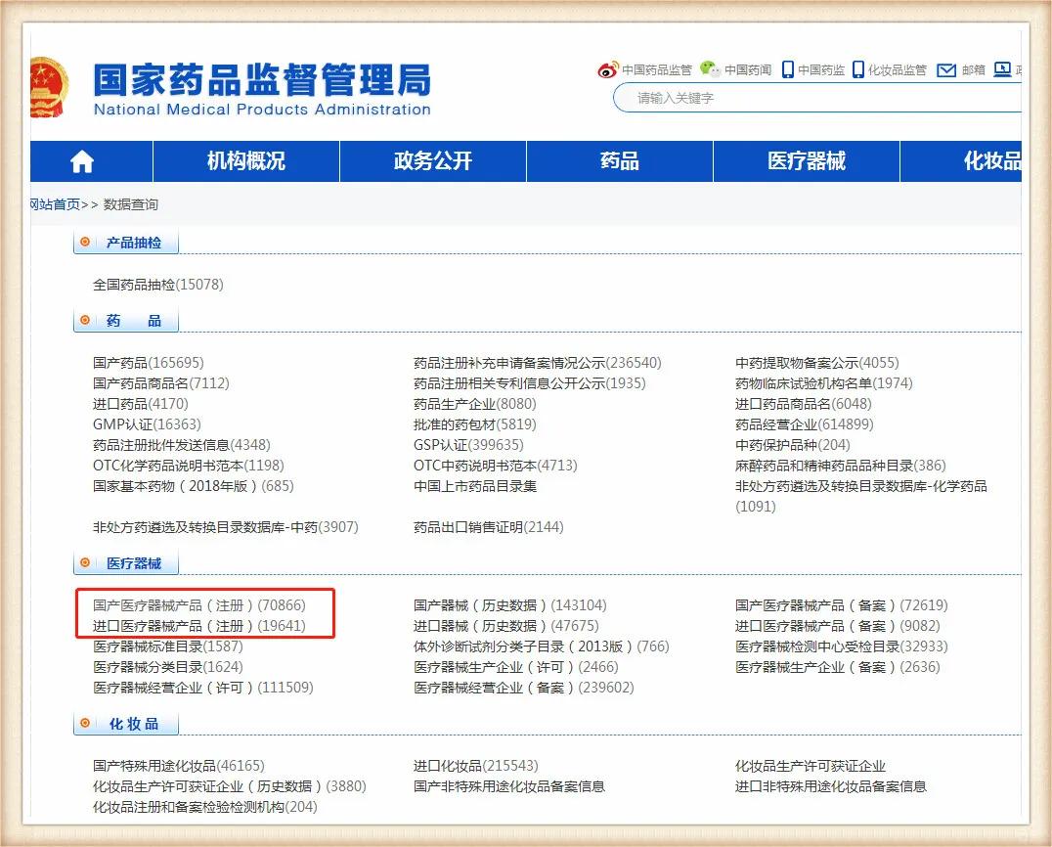Expand the 药品 data section header

click(x=135, y=320)
